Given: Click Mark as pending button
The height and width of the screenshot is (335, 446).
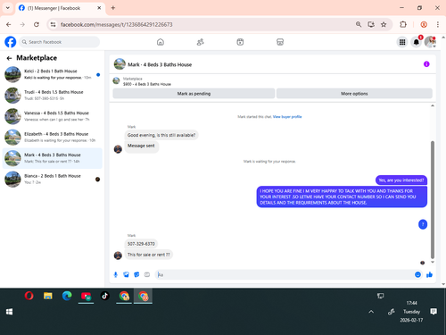Looking at the screenshot, I should coord(194,94).
